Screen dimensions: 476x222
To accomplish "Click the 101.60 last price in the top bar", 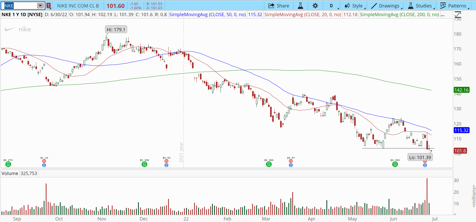I will point(116,6).
